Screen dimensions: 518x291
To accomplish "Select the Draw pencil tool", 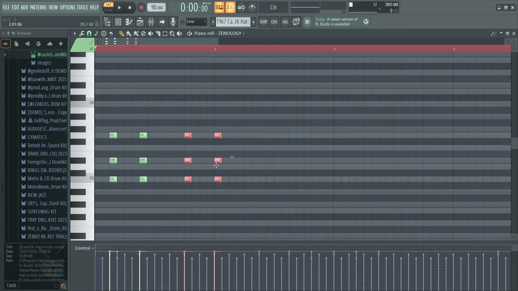I will [121, 34].
